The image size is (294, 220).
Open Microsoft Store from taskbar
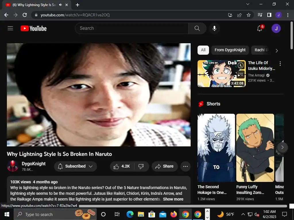click(x=152, y=214)
